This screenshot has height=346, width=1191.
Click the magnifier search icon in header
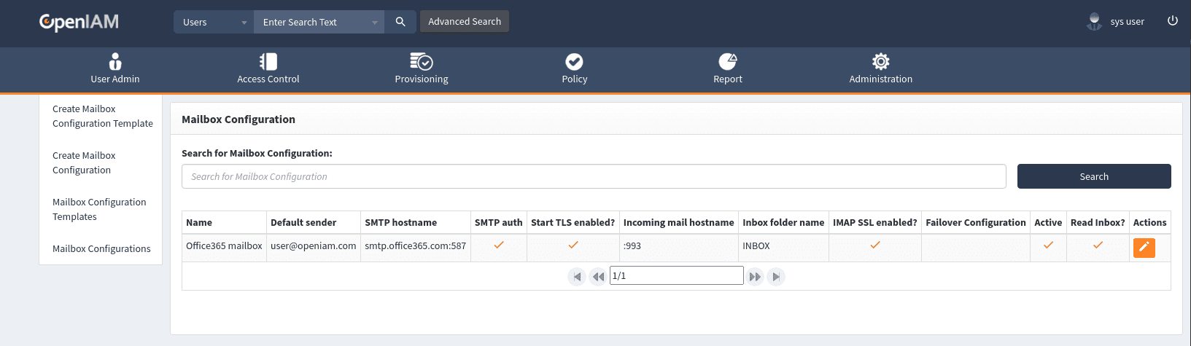coord(400,22)
